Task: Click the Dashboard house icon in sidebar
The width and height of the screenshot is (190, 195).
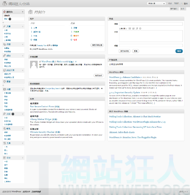Action: point(4,12)
